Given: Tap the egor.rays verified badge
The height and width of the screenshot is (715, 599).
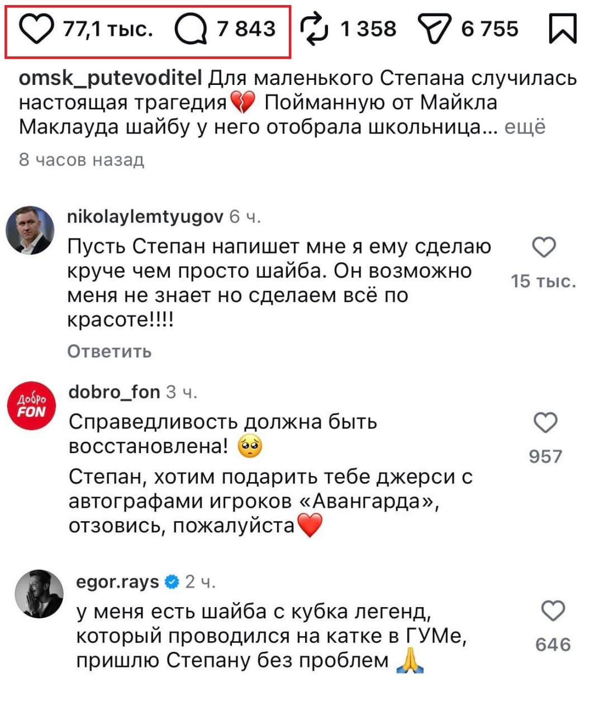Looking at the screenshot, I should point(172,582).
